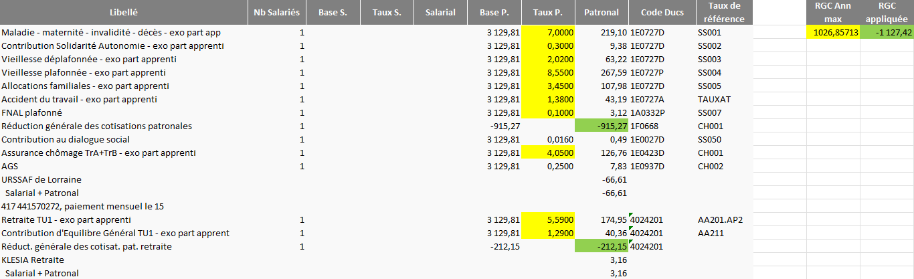
Task: Click green cell showing -915,27 patronal
Action: coord(602,126)
